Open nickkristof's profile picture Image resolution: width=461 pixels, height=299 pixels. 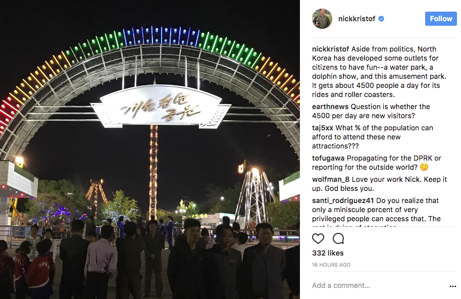pos(322,19)
